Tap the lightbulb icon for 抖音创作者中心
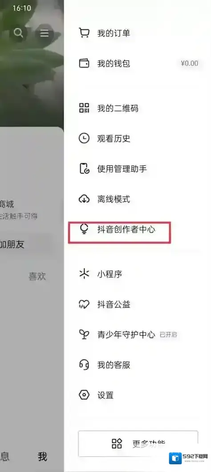The width and height of the screenshot is (211, 472). click(84, 230)
